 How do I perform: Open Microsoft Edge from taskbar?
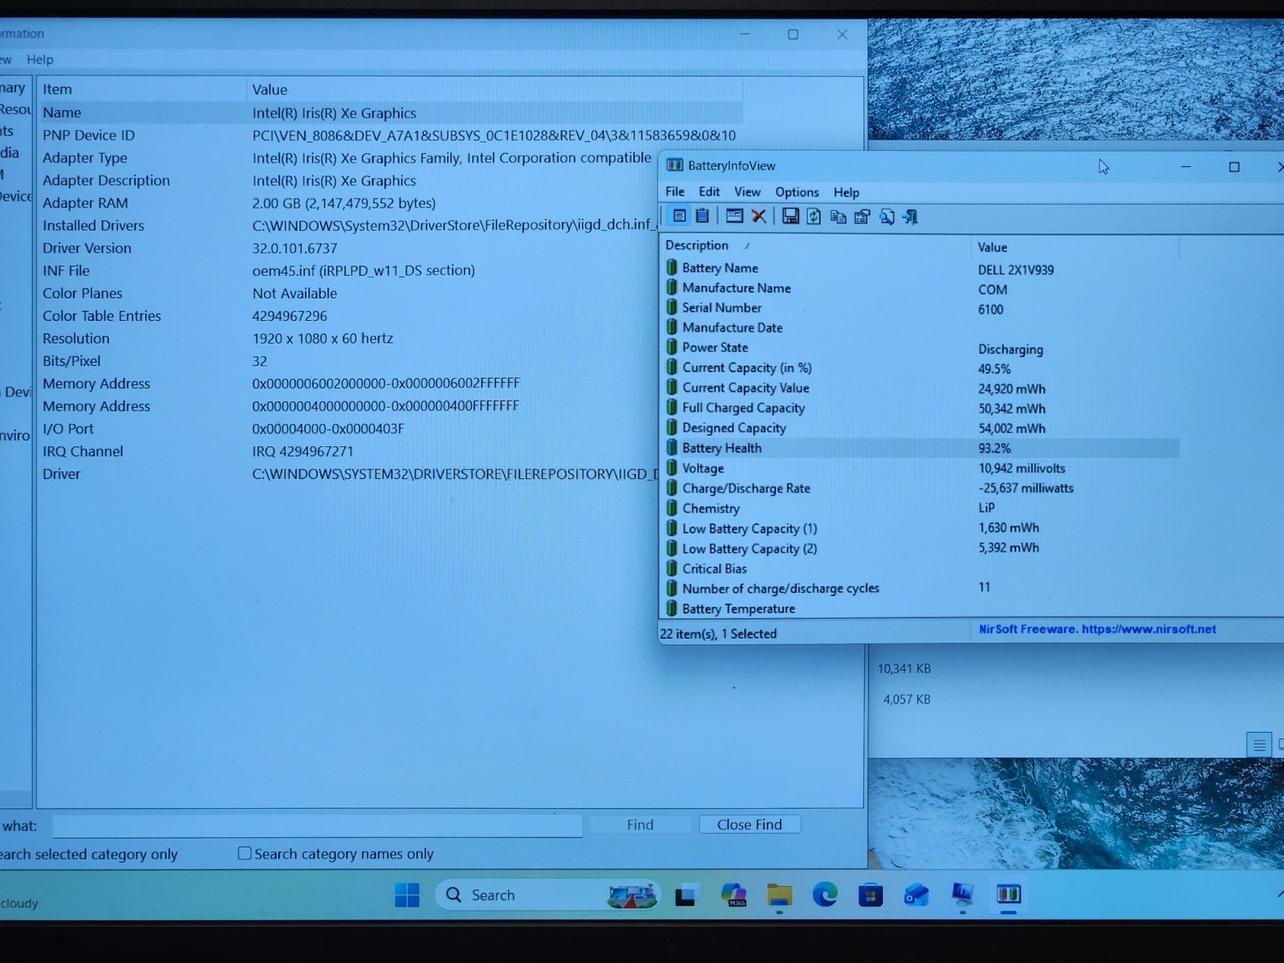(825, 894)
